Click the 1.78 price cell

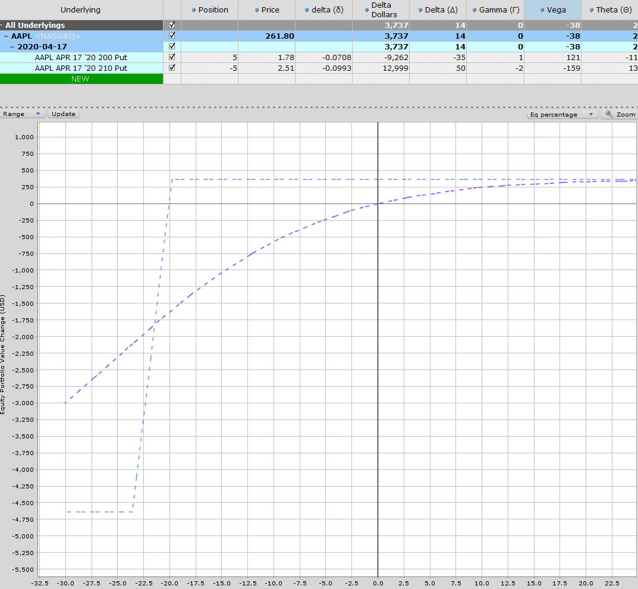tap(267, 57)
